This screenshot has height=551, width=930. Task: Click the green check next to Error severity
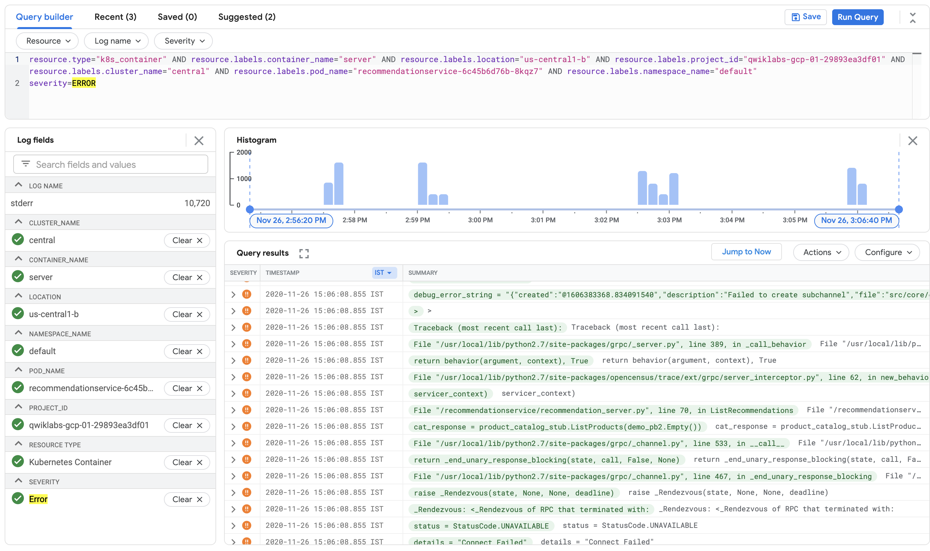[18, 499]
